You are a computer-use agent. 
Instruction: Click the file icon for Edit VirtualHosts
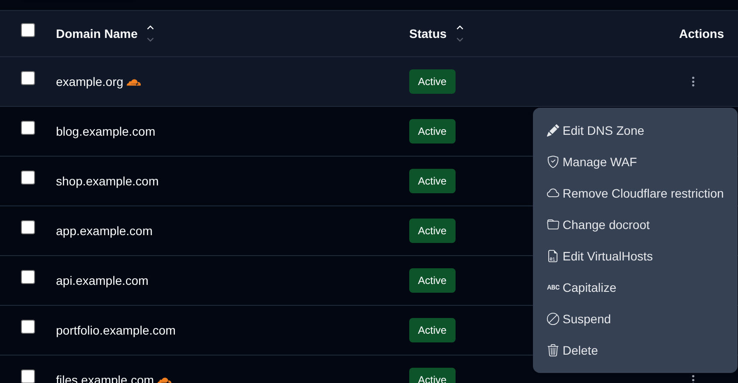(553, 256)
